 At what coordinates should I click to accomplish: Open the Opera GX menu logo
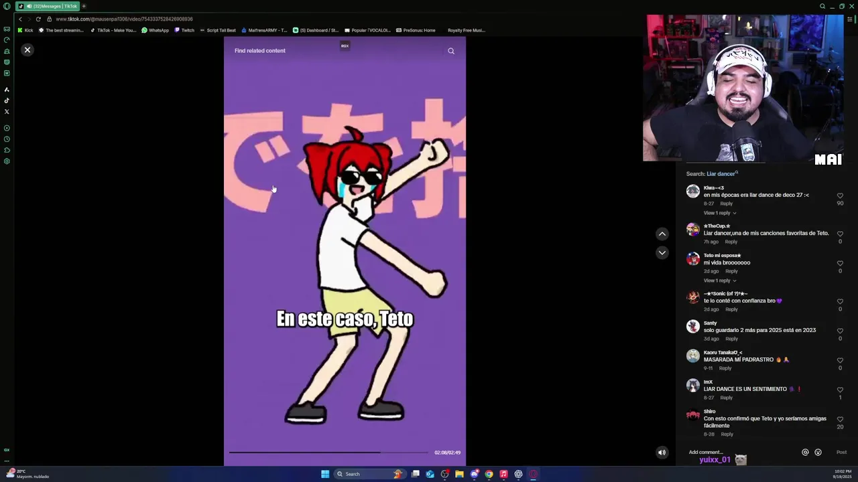pyautogui.click(x=7, y=6)
